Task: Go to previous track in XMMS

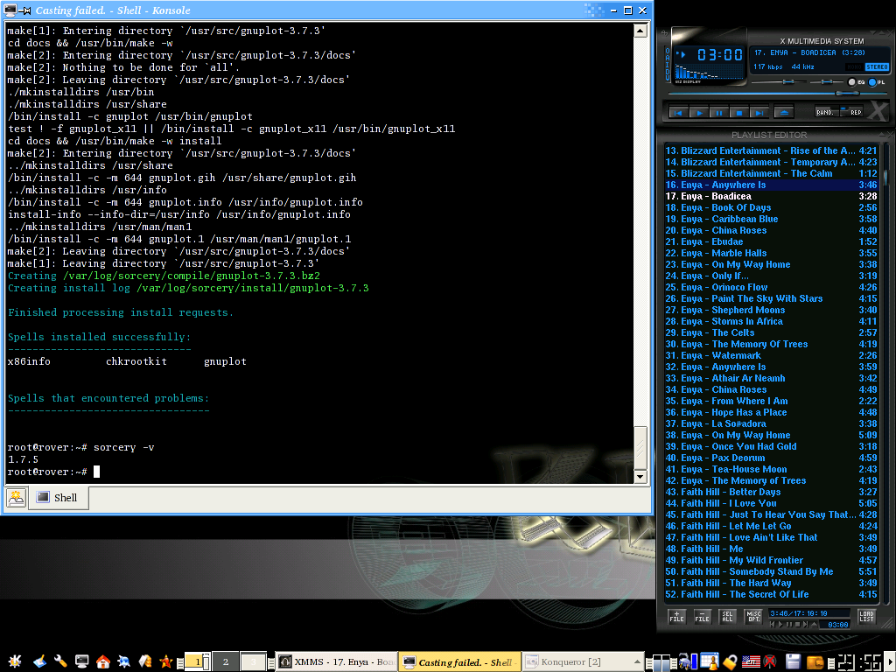Action: pos(678,112)
